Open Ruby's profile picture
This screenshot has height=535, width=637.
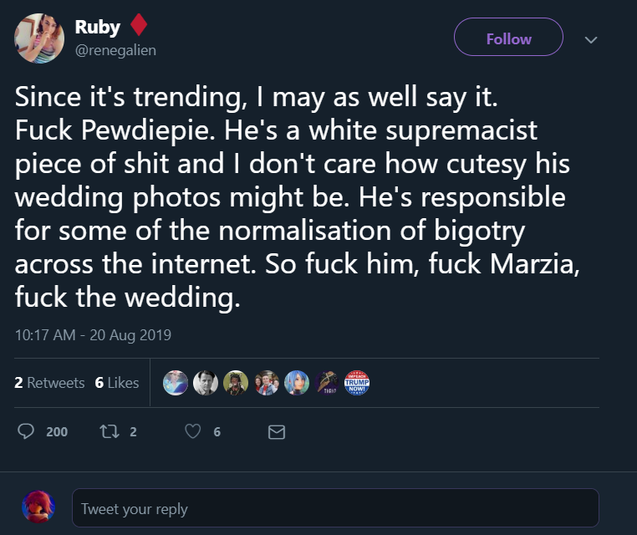pyautogui.click(x=39, y=38)
